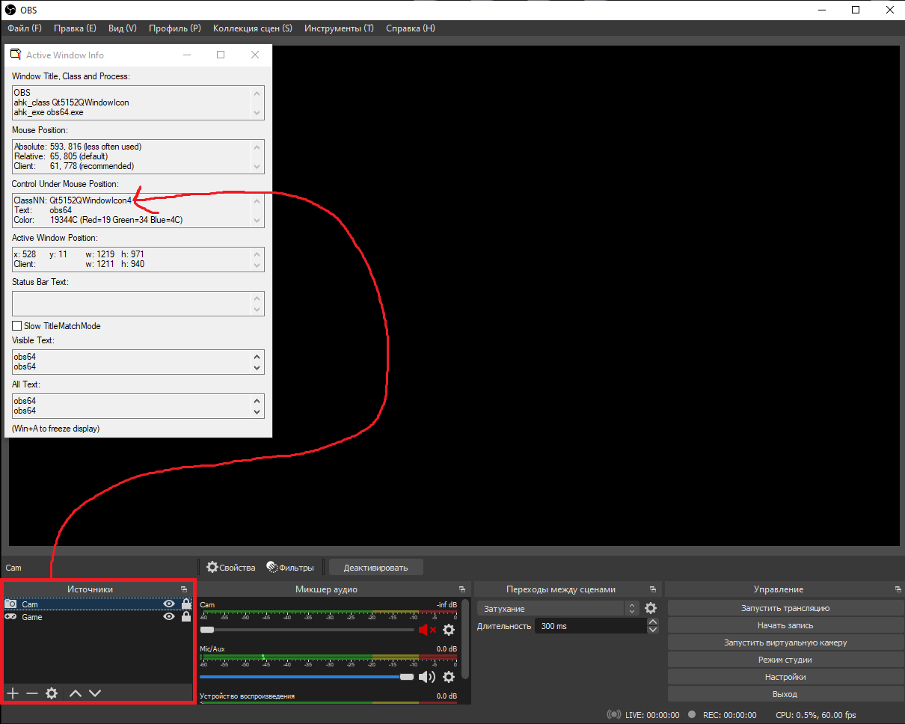
Task: Move source up with up arrow
Action: 76,693
